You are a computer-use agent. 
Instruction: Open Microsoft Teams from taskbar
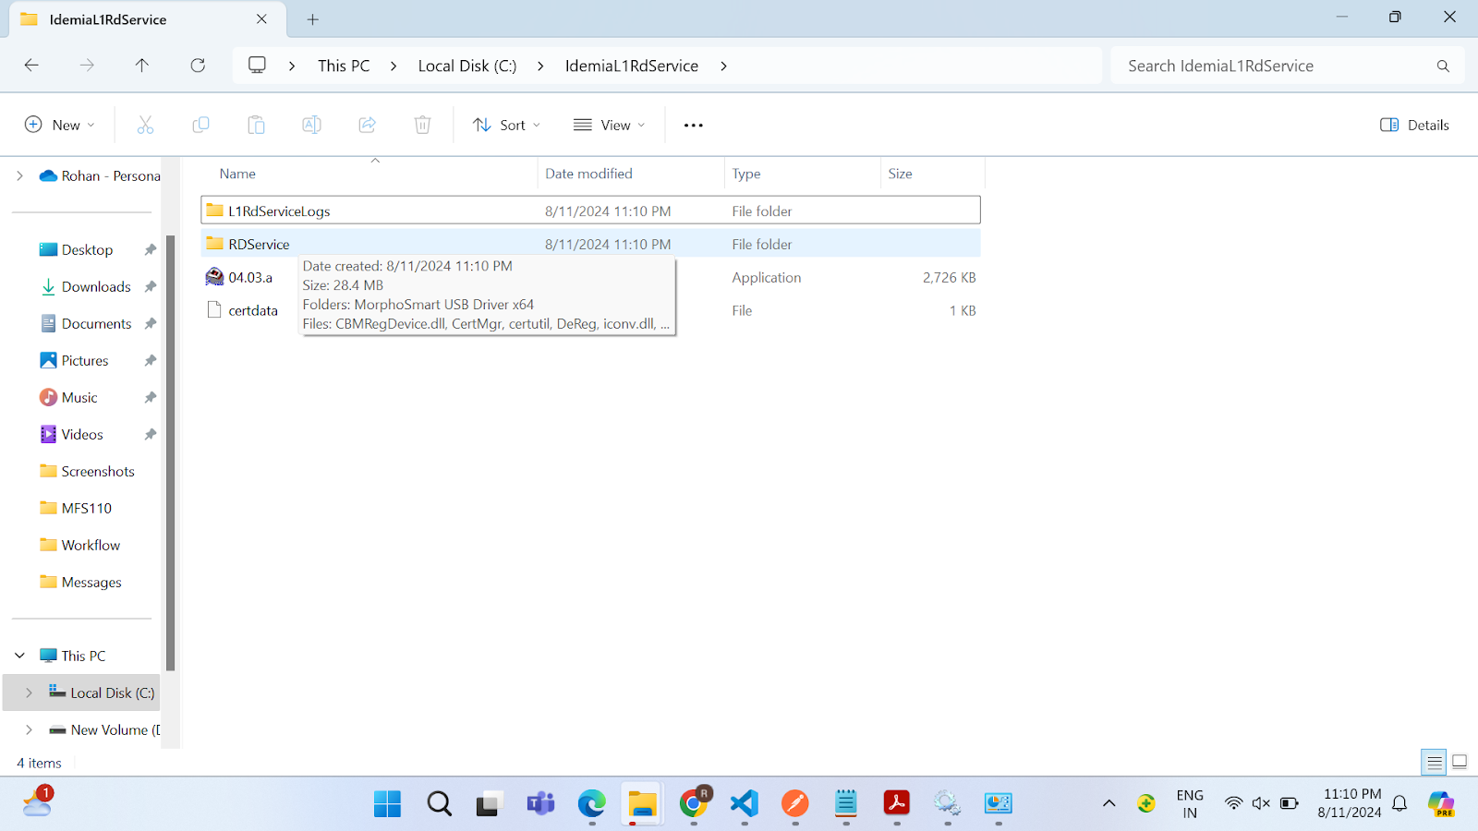(x=540, y=803)
